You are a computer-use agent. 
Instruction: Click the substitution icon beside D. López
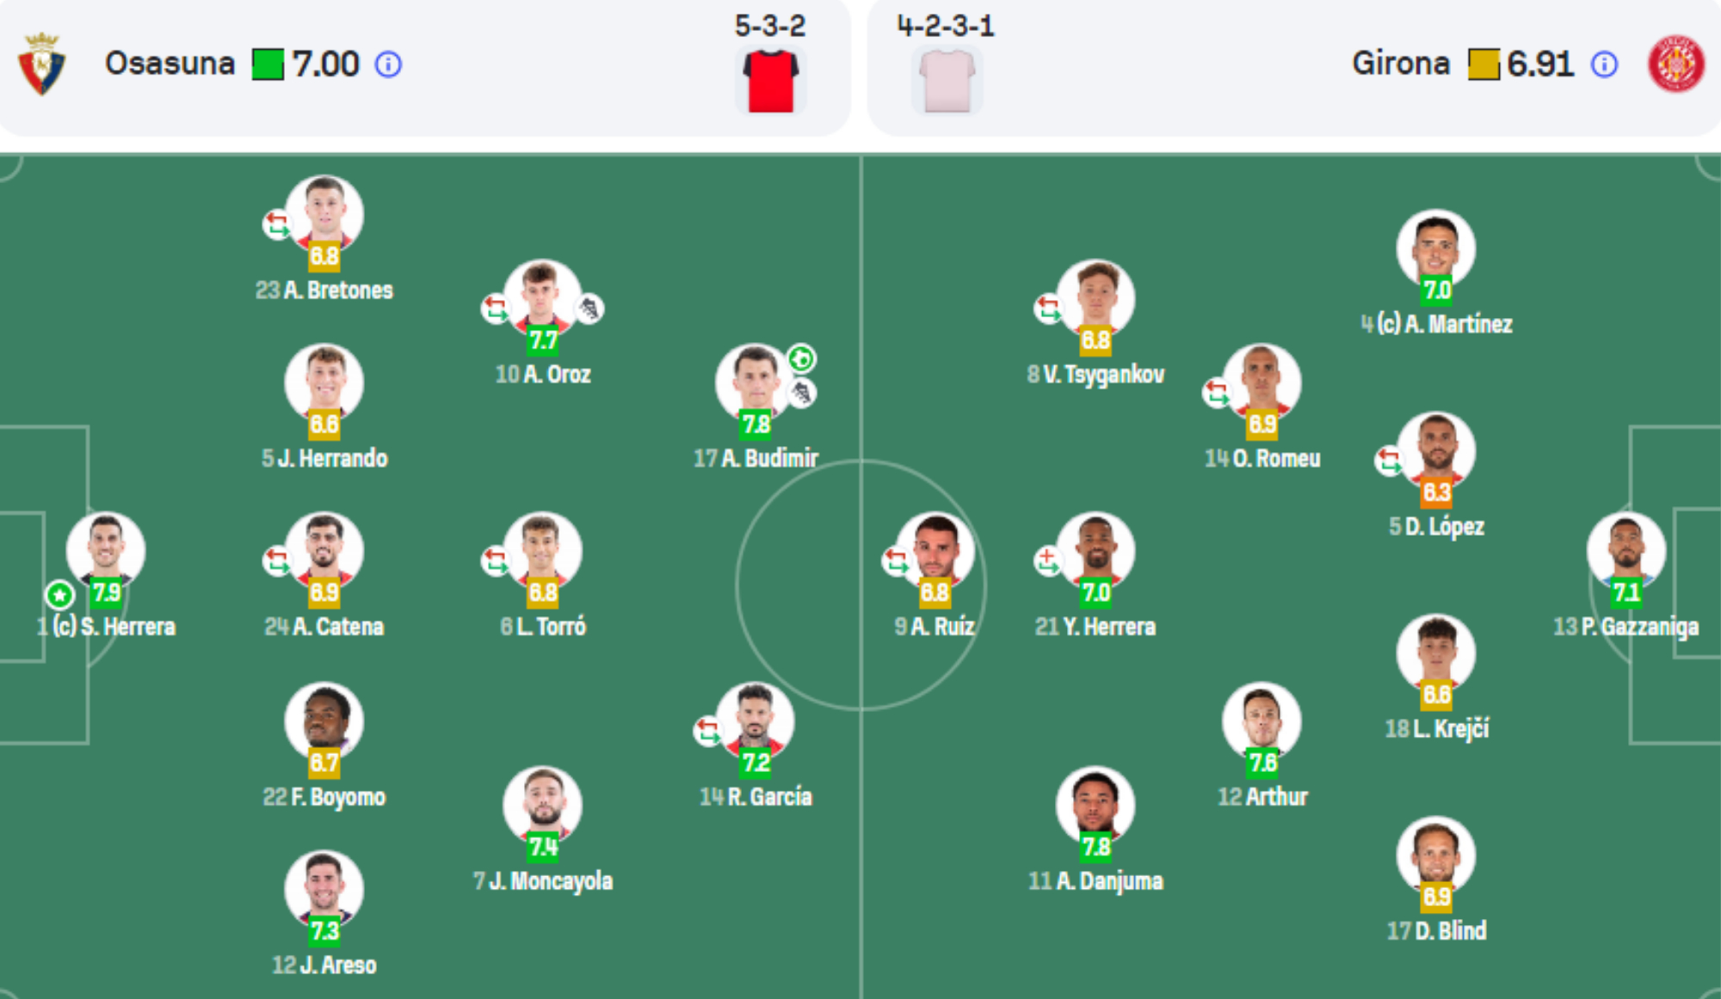tap(1388, 460)
